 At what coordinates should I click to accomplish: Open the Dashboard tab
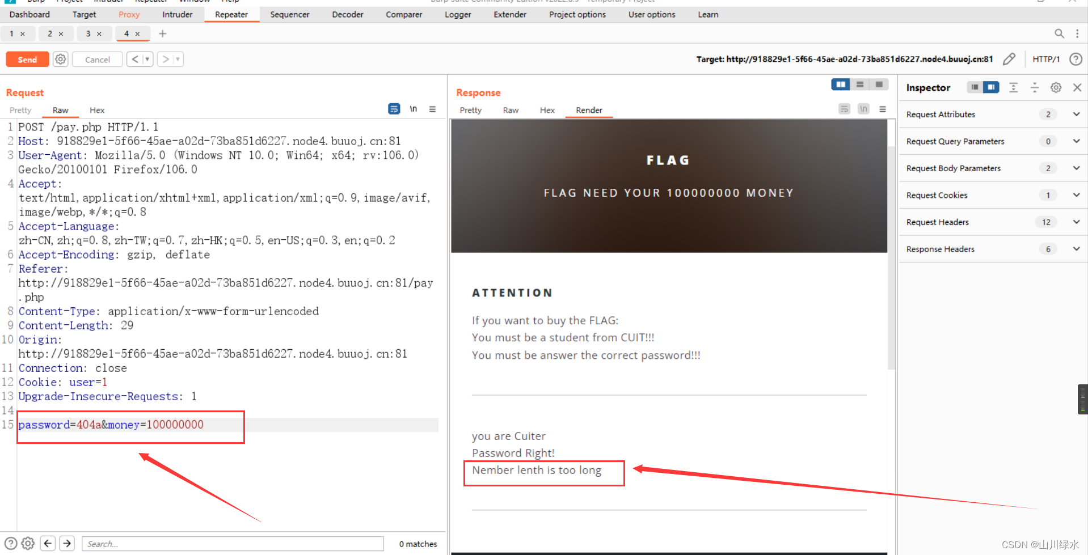[x=29, y=14]
